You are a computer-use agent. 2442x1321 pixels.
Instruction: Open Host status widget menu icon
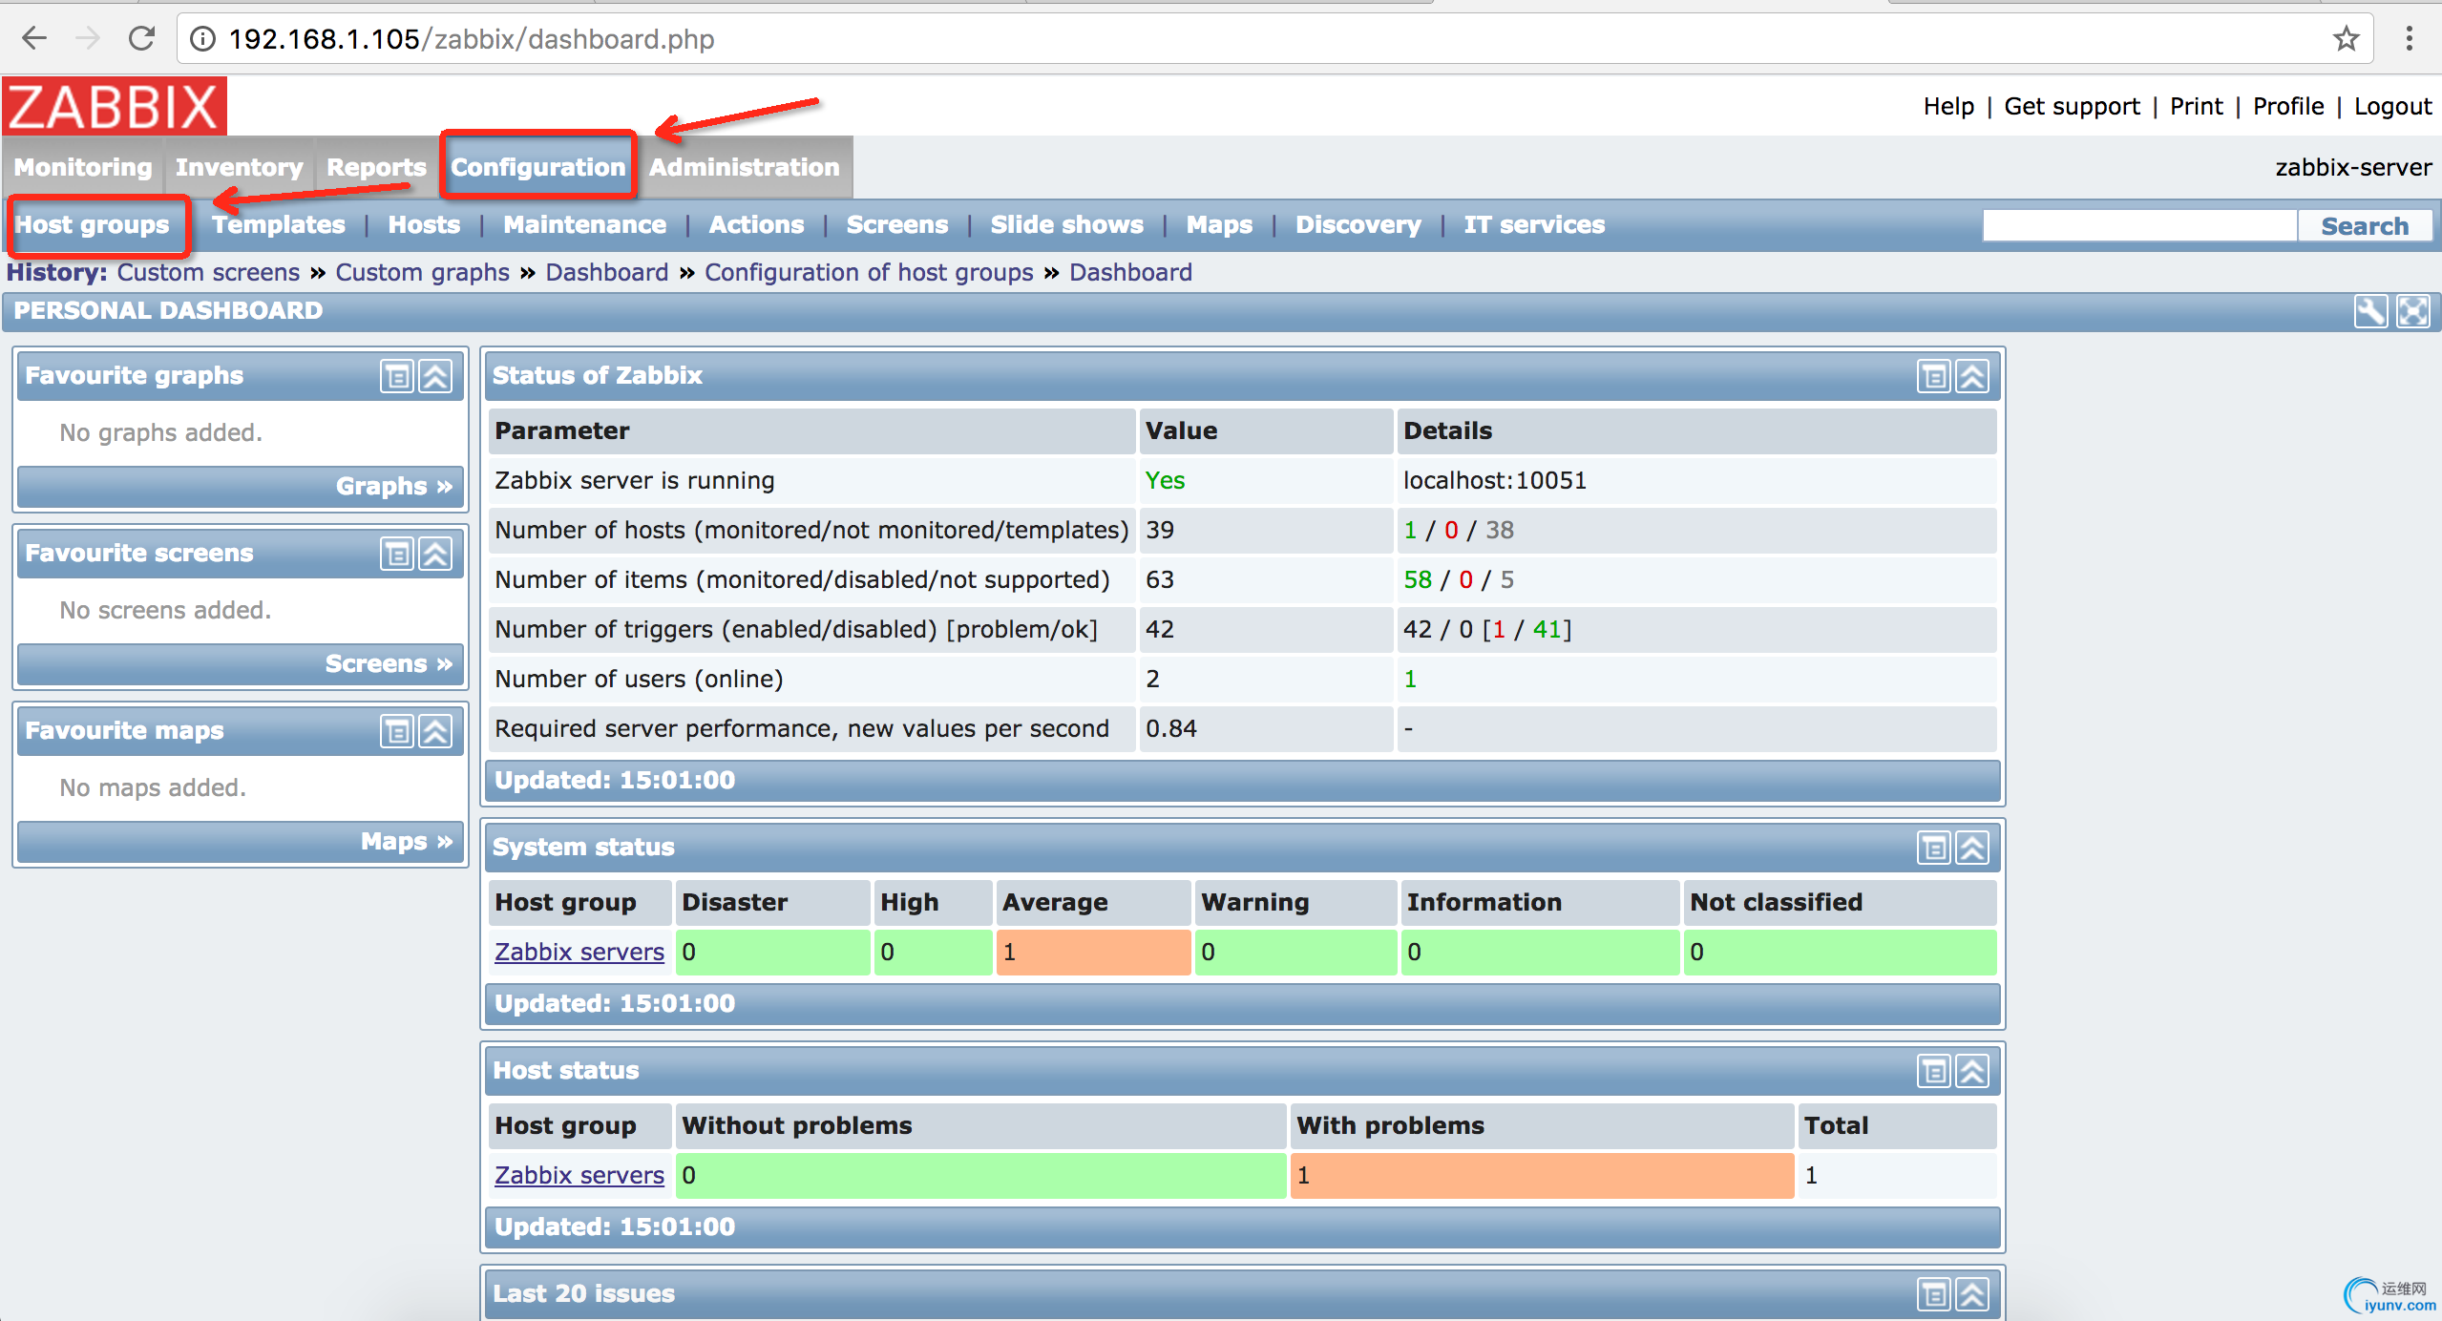[x=1934, y=1071]
